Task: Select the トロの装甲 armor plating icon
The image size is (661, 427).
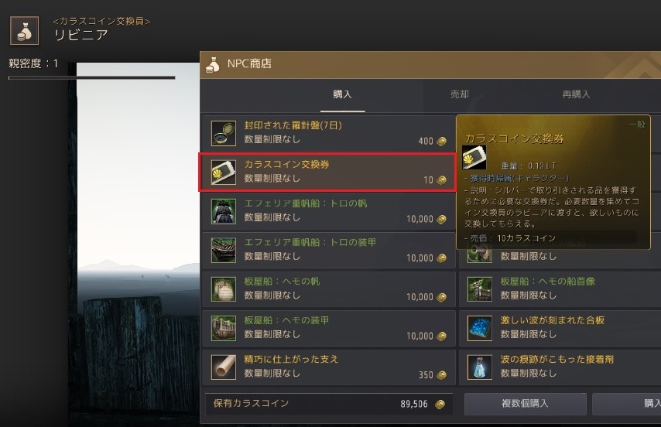Action: pyautogui.click(x=224, y=250)
